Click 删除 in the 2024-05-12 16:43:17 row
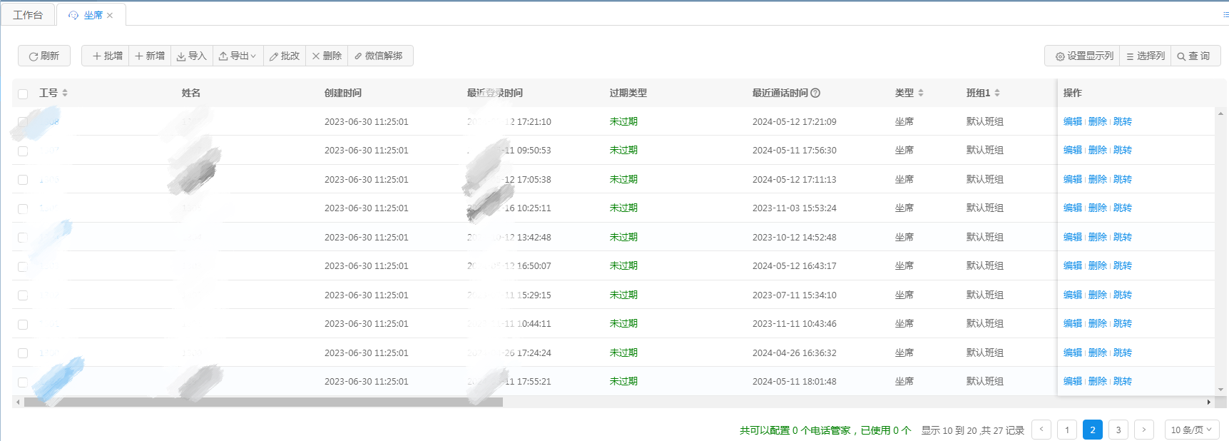1229x441 pixels. 1098,265
